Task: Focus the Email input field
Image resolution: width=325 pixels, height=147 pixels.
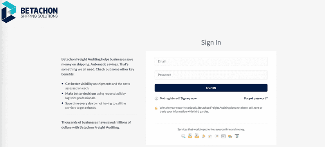Action: tap(211, 61)
